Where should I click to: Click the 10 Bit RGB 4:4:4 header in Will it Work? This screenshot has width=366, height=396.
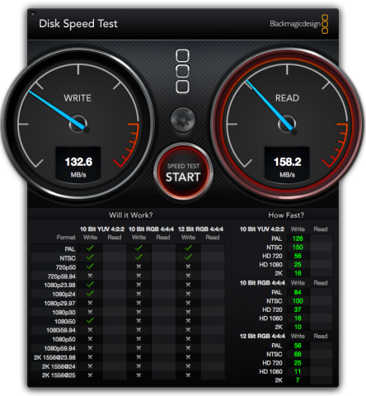[151, 229]
